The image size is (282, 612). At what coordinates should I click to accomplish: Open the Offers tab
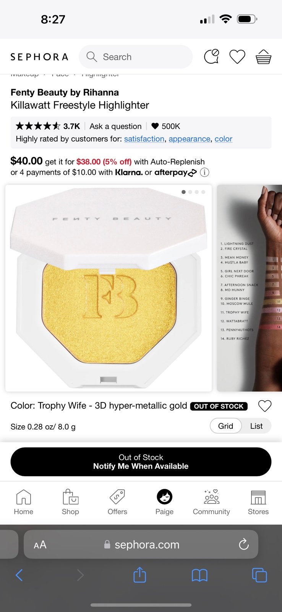[x=117, y=502]
